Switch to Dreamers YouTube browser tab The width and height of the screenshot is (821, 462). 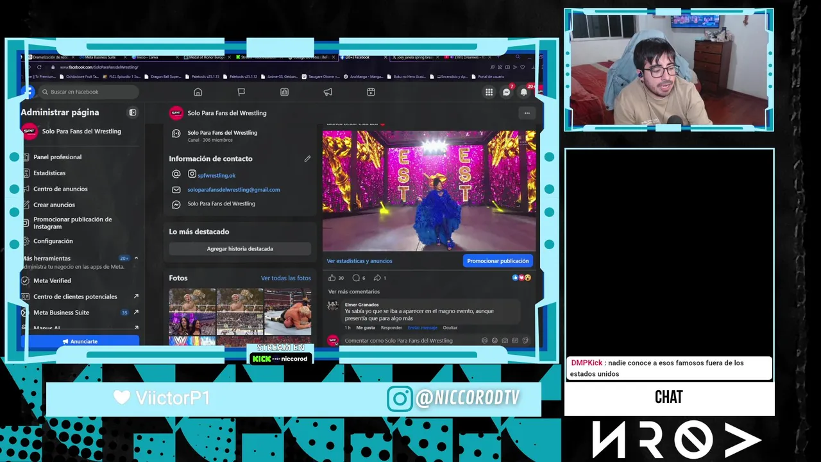coord(468,57)
